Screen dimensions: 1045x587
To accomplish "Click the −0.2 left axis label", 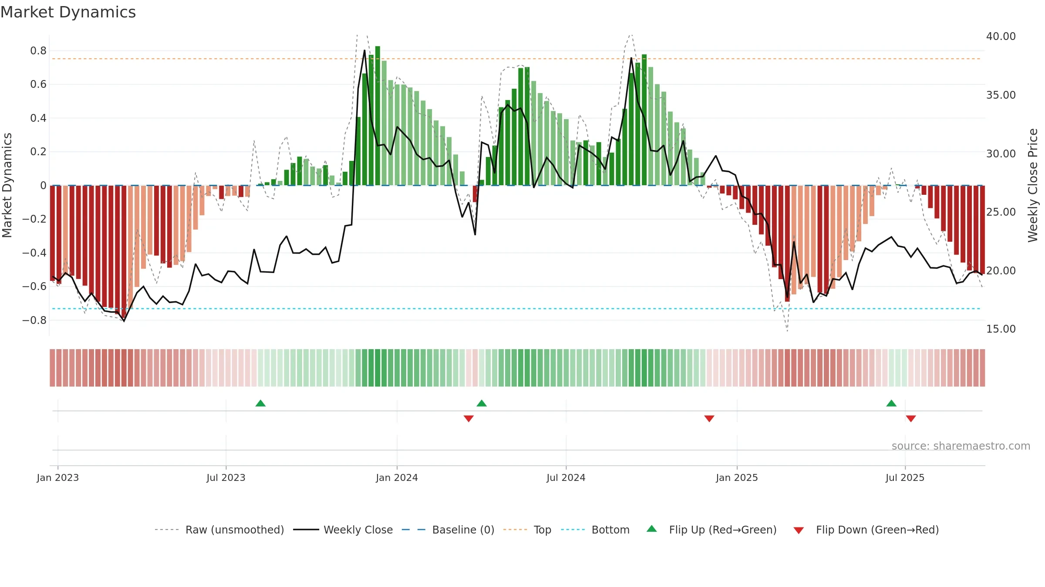I will (34, 219).
